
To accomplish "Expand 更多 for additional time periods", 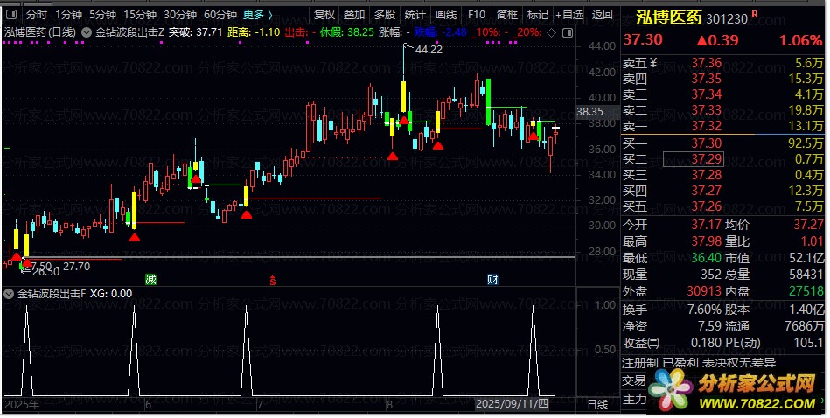I will [x=258, y=15].
